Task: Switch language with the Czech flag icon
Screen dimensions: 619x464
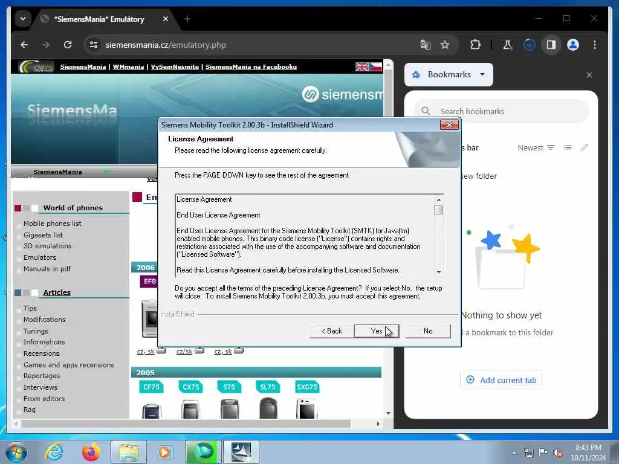Action: pos(375,66)
